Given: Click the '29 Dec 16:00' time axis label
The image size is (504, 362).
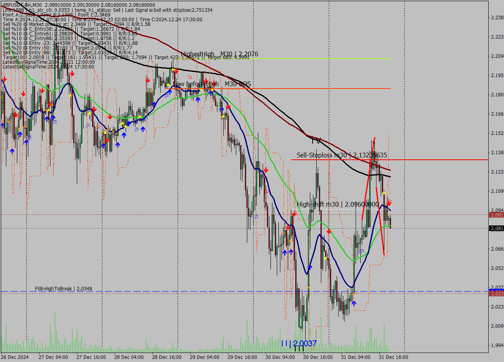Looking at the screenshot, I should coord(242,357).
